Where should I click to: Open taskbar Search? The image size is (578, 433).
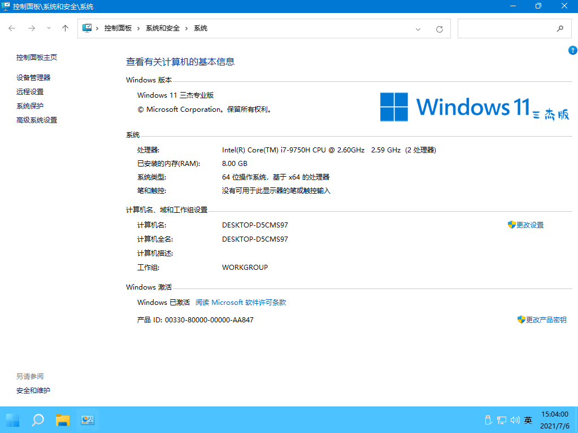(x=37, y=420)
